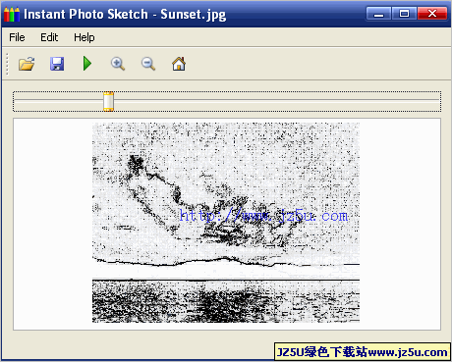This screenshot has width=452, height=362.
Task: Click the sketched sunset image preview
Action: (x=226, y=223)
